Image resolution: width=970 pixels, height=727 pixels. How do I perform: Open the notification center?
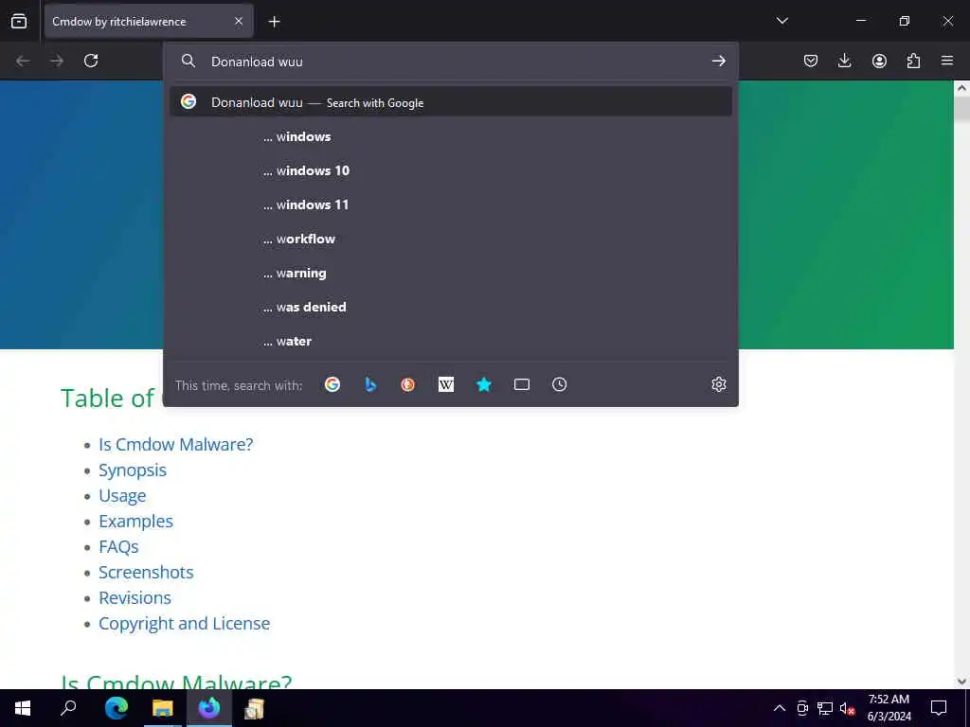pos(939,708)
